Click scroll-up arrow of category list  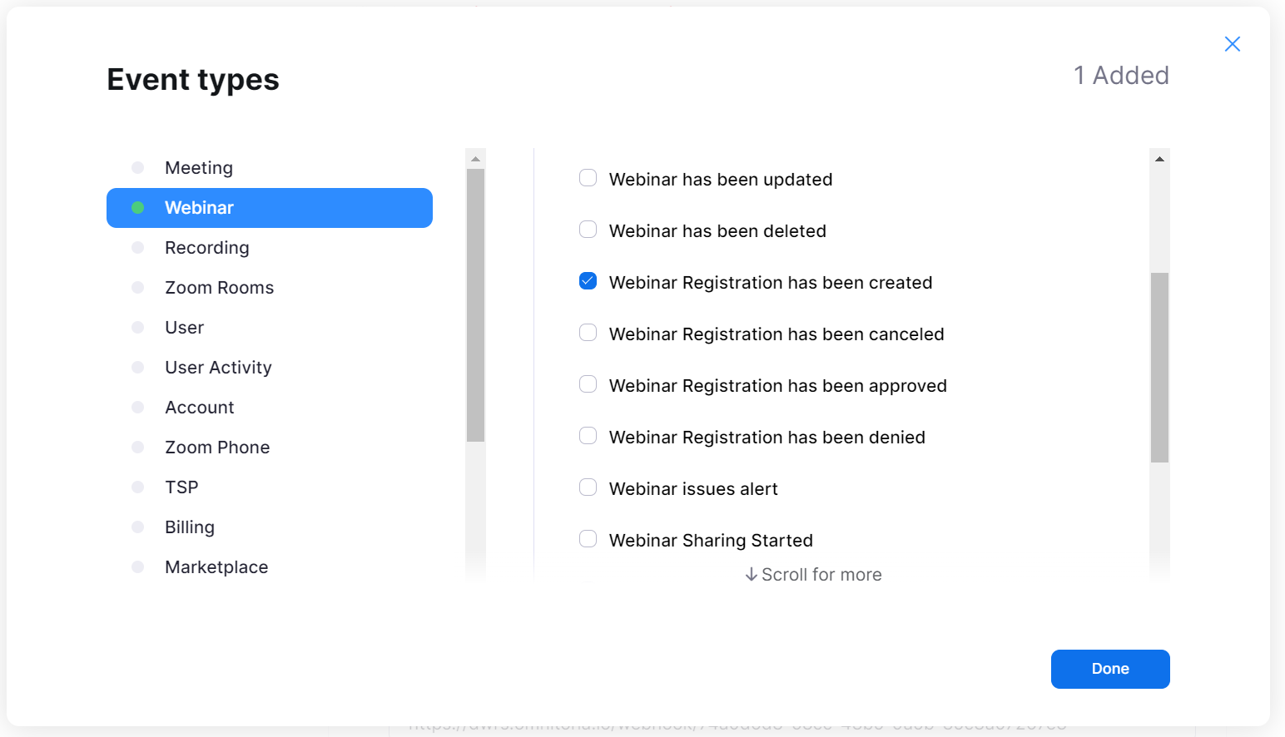[475, 159]
